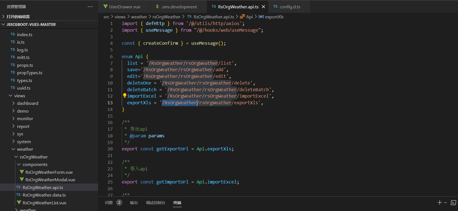The width and height of the screenshot is (458, 211).
Task: Close the RsOrgWeather.api.ts tab
Action: [x=263, y=7]
